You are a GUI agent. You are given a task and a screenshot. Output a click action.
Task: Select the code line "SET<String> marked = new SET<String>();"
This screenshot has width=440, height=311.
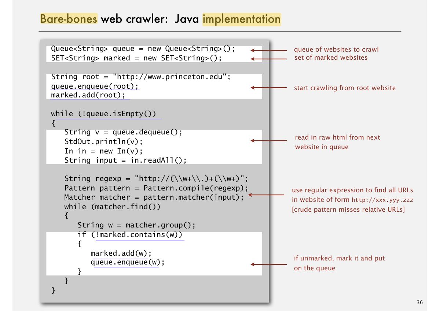[136, 58]
